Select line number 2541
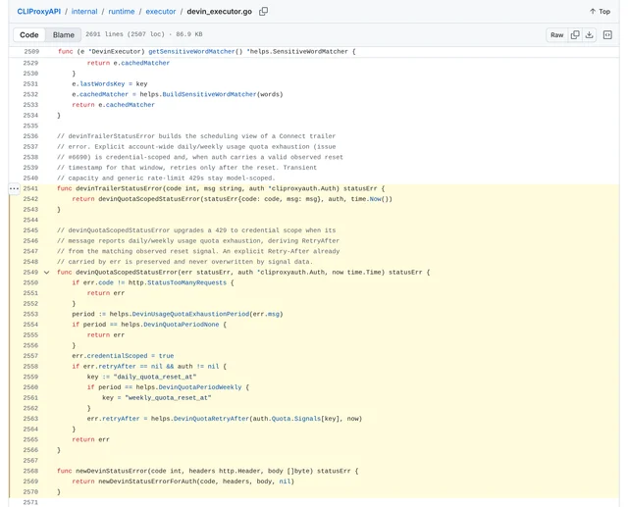 30,188
